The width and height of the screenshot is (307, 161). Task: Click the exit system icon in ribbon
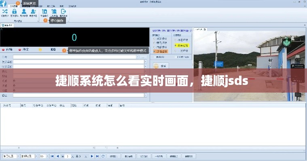pos(63,12)
